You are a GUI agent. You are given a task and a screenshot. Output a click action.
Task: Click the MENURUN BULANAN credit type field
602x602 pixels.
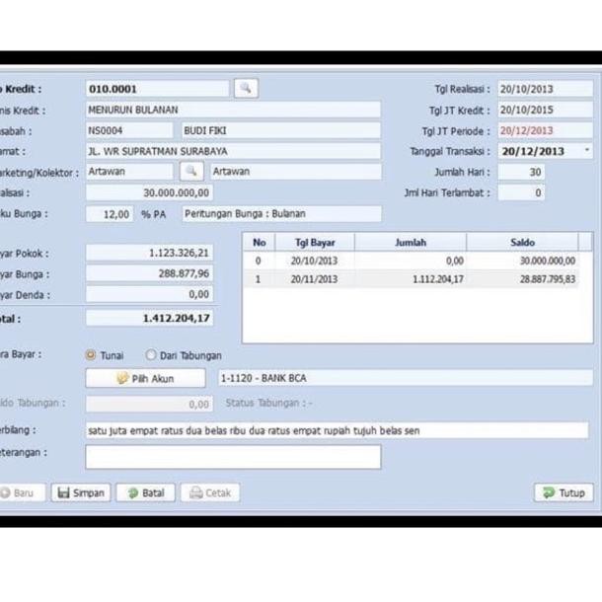tap(234, 110)
